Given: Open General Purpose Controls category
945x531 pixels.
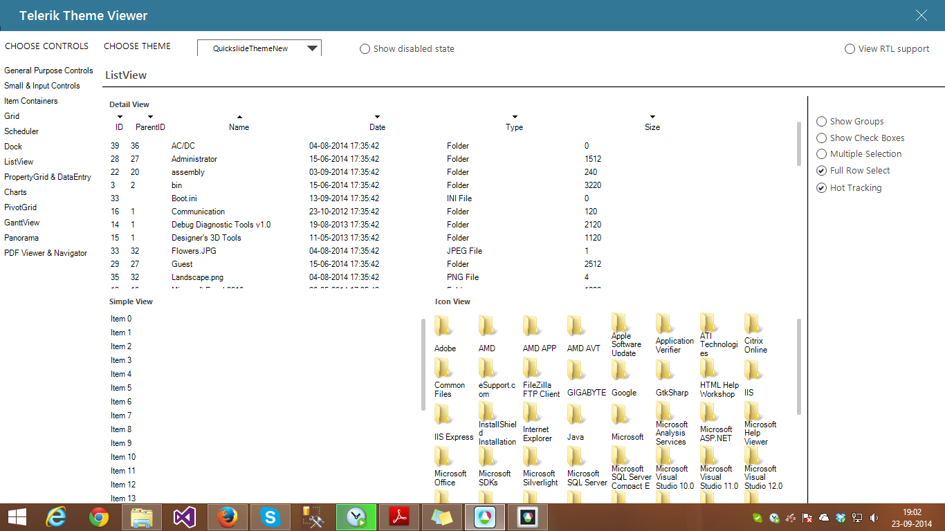Looking at the screenshot, I should point(48,71).
